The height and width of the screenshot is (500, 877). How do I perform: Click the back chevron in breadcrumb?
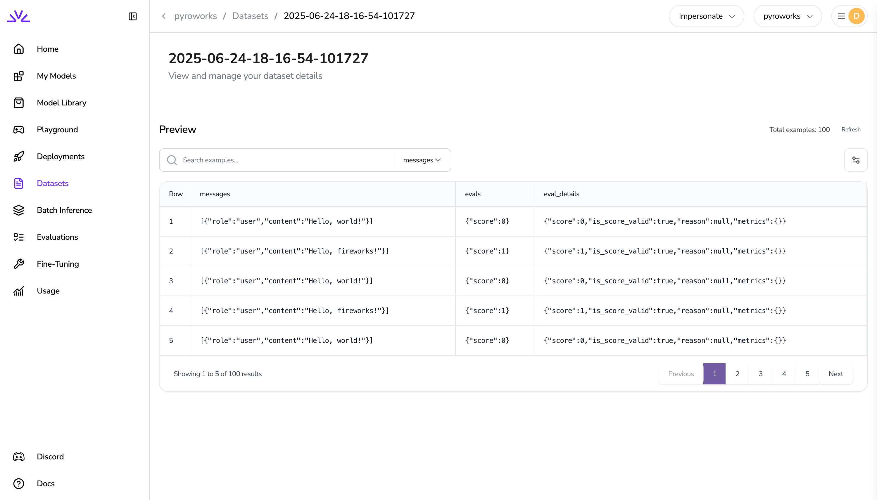coord(164,16)
